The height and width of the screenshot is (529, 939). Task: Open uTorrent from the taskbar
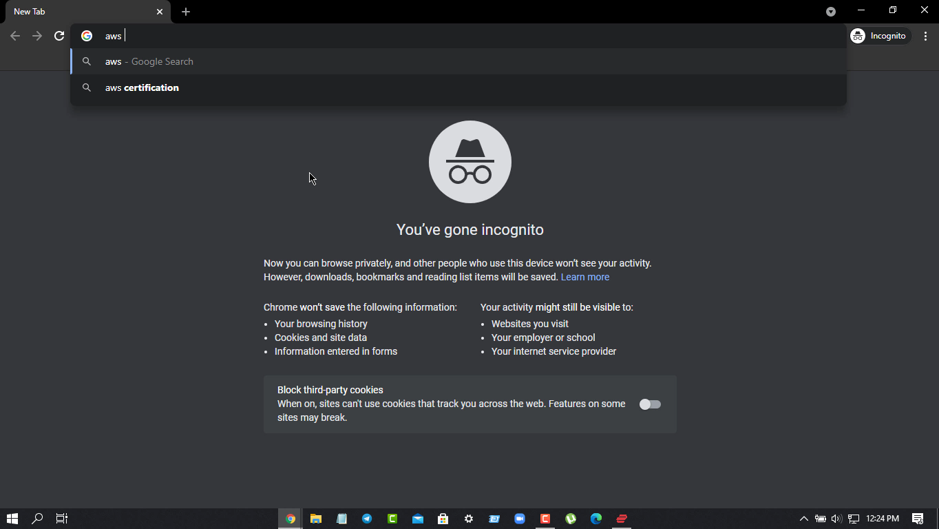pyautogui.click(x=571, y=519)
